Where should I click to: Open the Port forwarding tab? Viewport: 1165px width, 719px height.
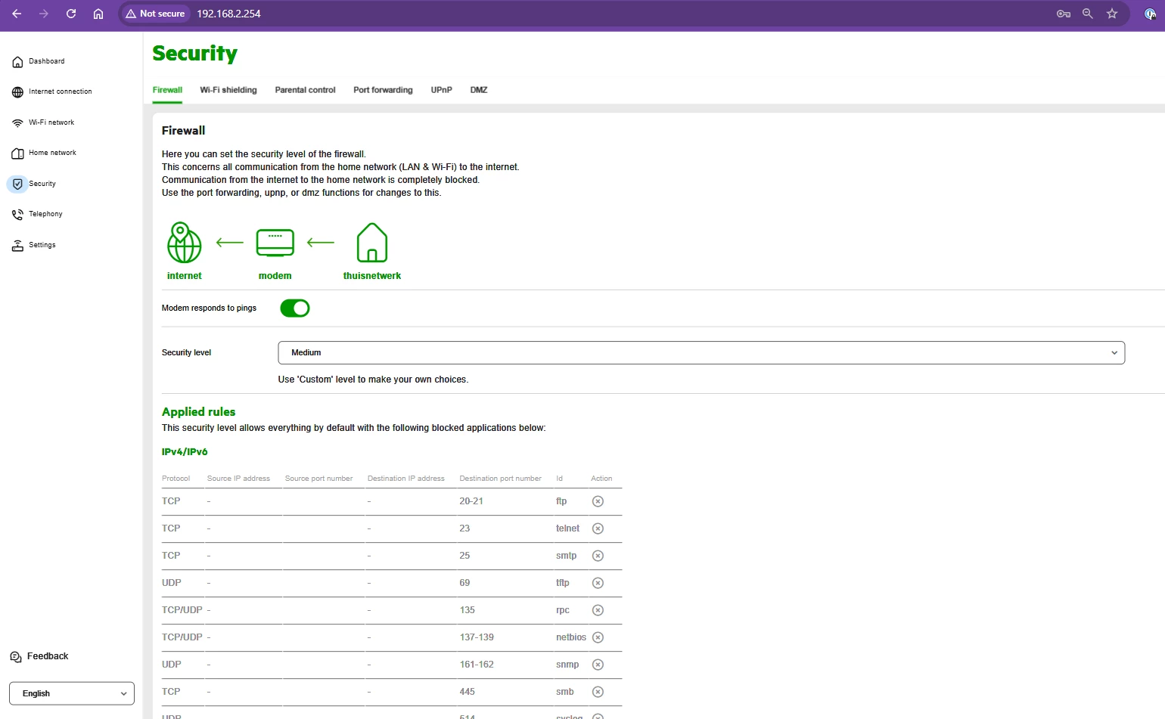click(383, 90)
